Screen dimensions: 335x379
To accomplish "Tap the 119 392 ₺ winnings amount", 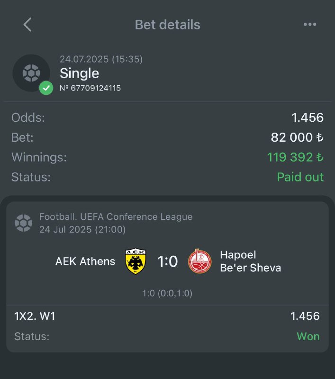I will point(295,157).
